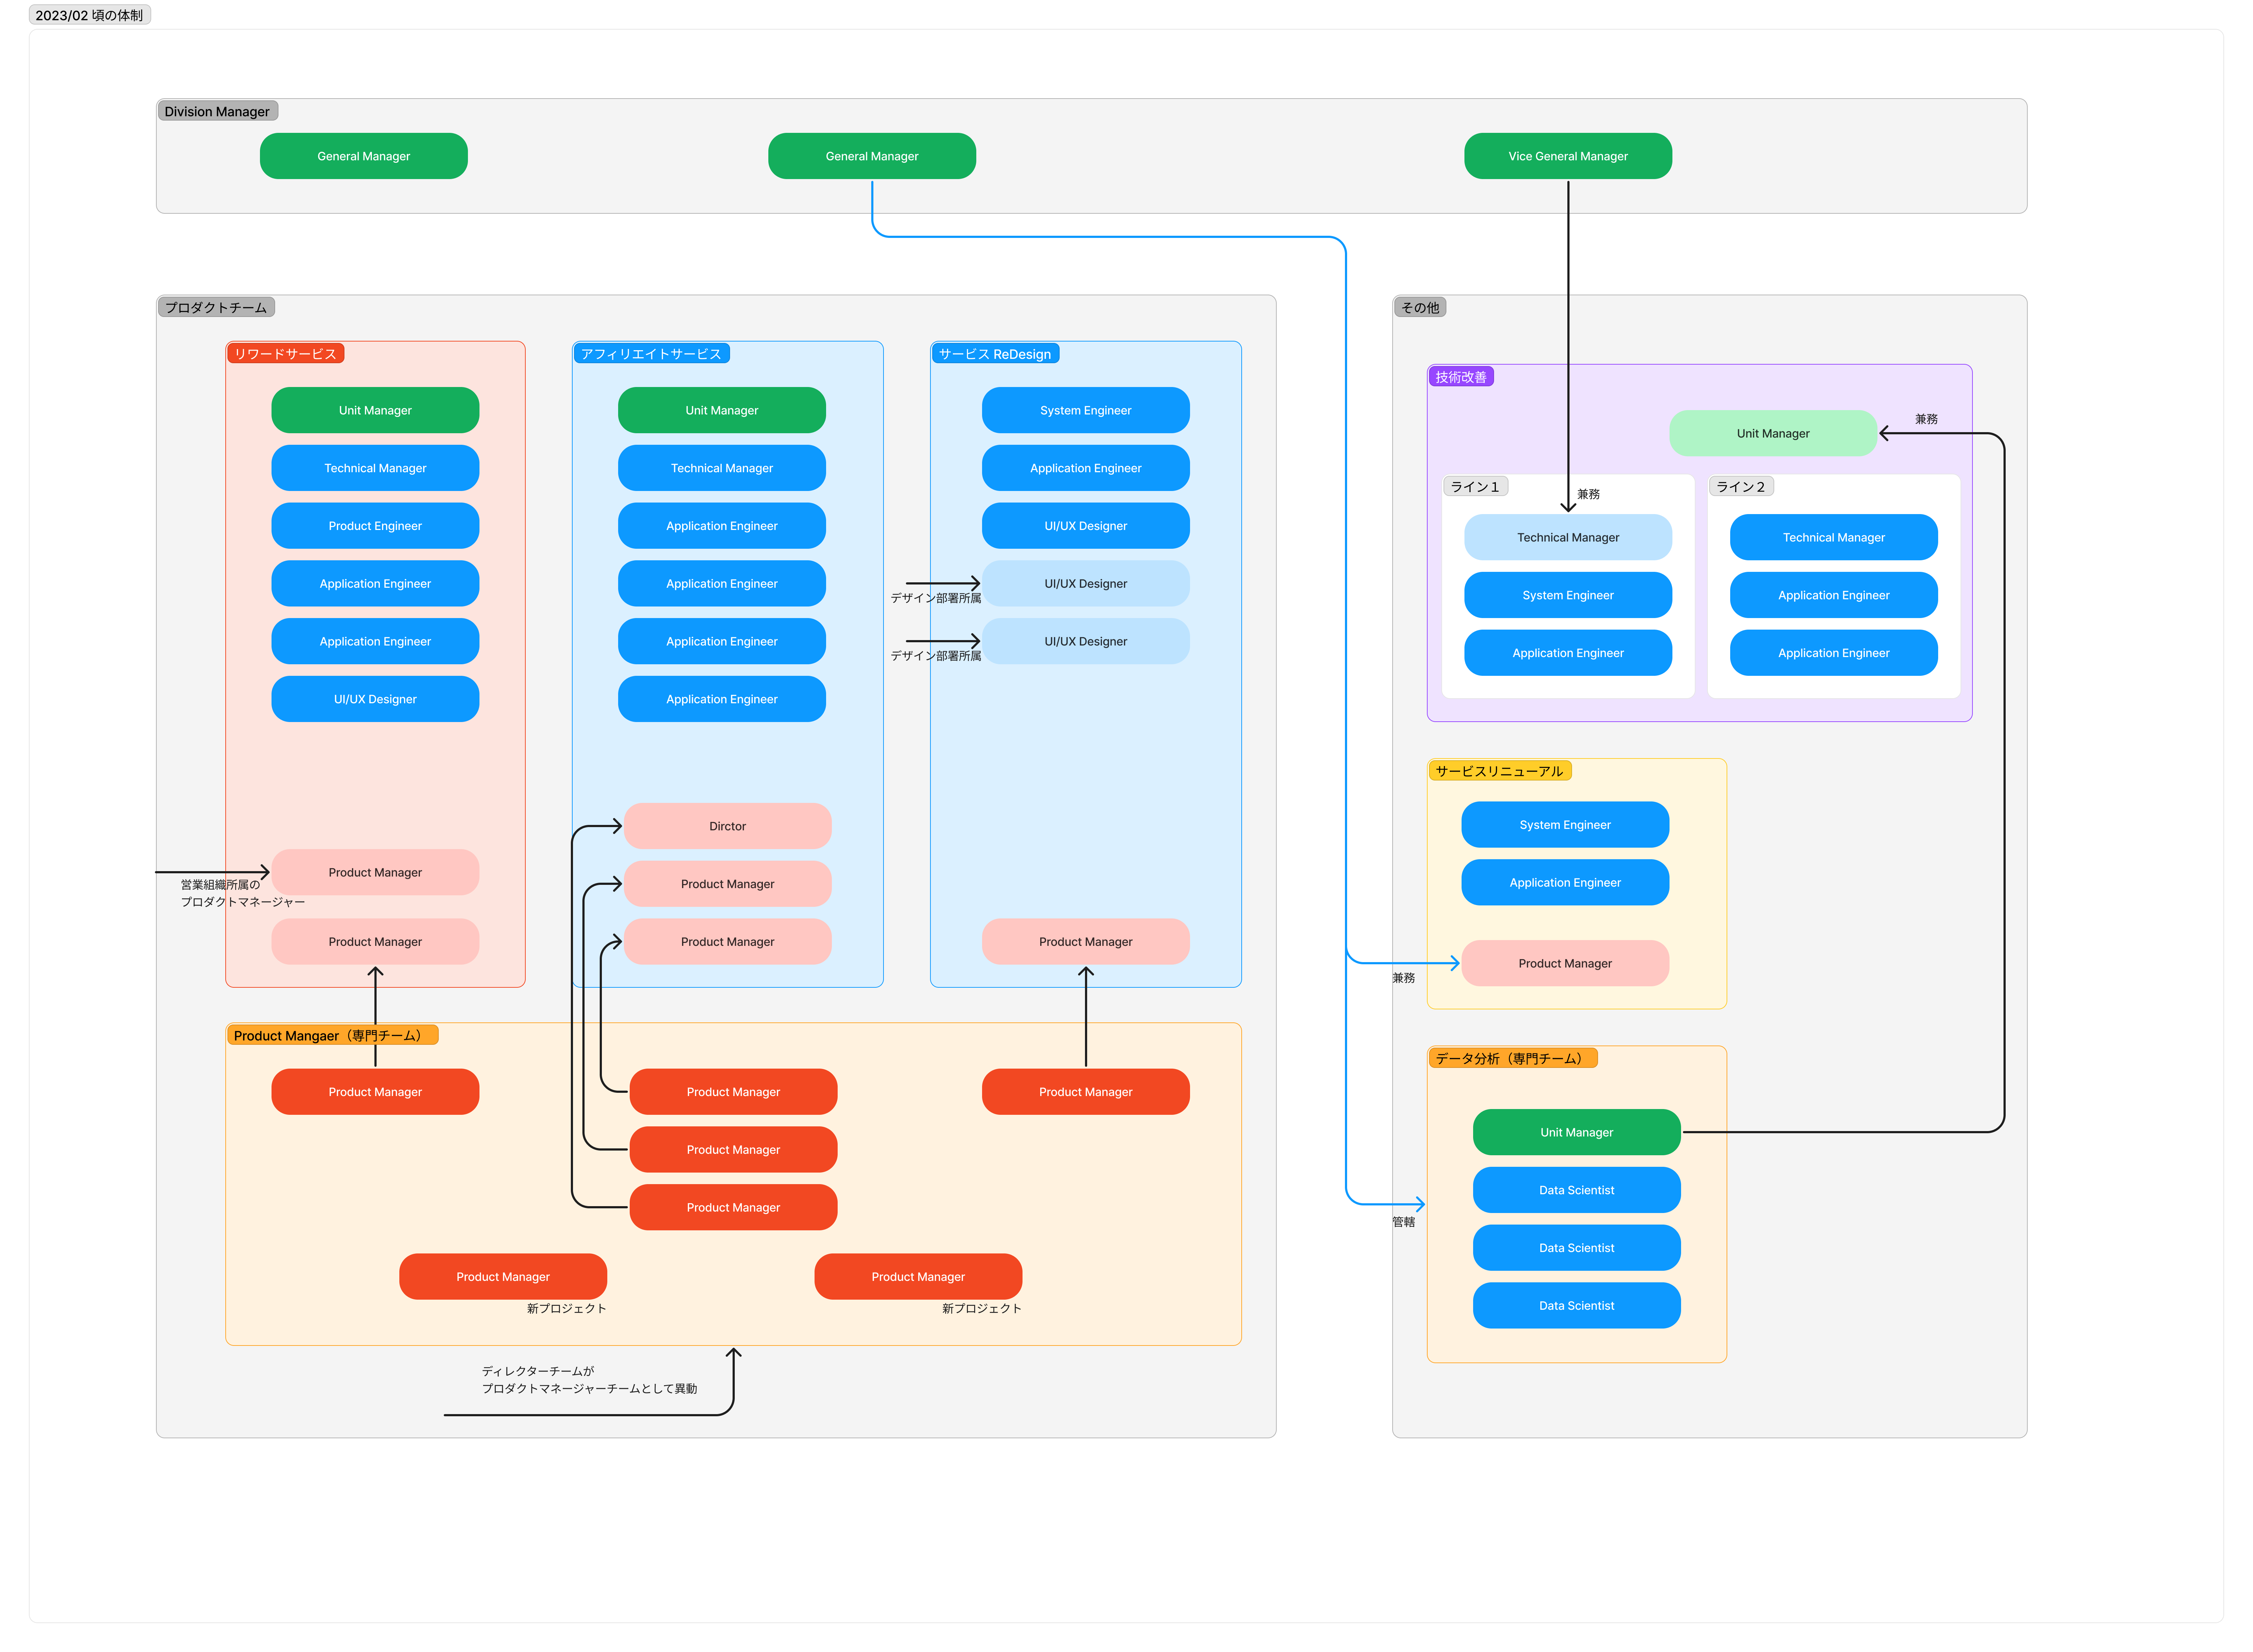2253x1652 pixels.
Task: Click the 管轄 connector label
Action: [x=1403, y=1222]
